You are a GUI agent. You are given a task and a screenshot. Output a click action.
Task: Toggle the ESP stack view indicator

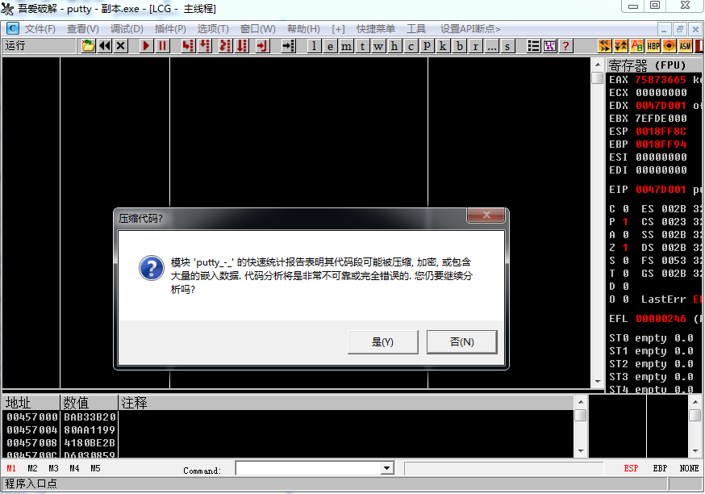coord(632,468)
